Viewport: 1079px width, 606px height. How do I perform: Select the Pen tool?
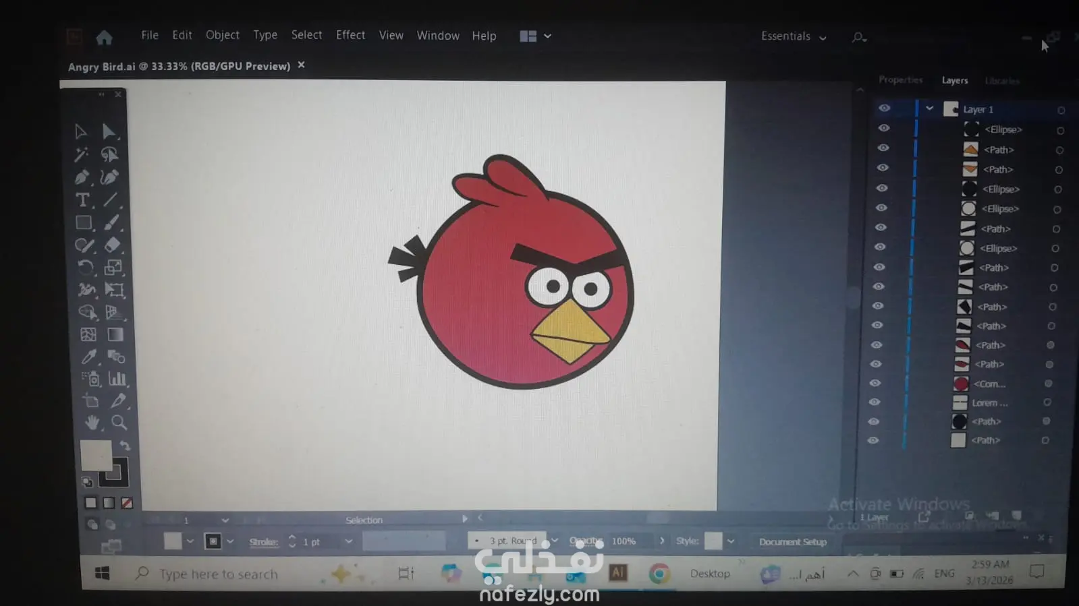(82, 177)
